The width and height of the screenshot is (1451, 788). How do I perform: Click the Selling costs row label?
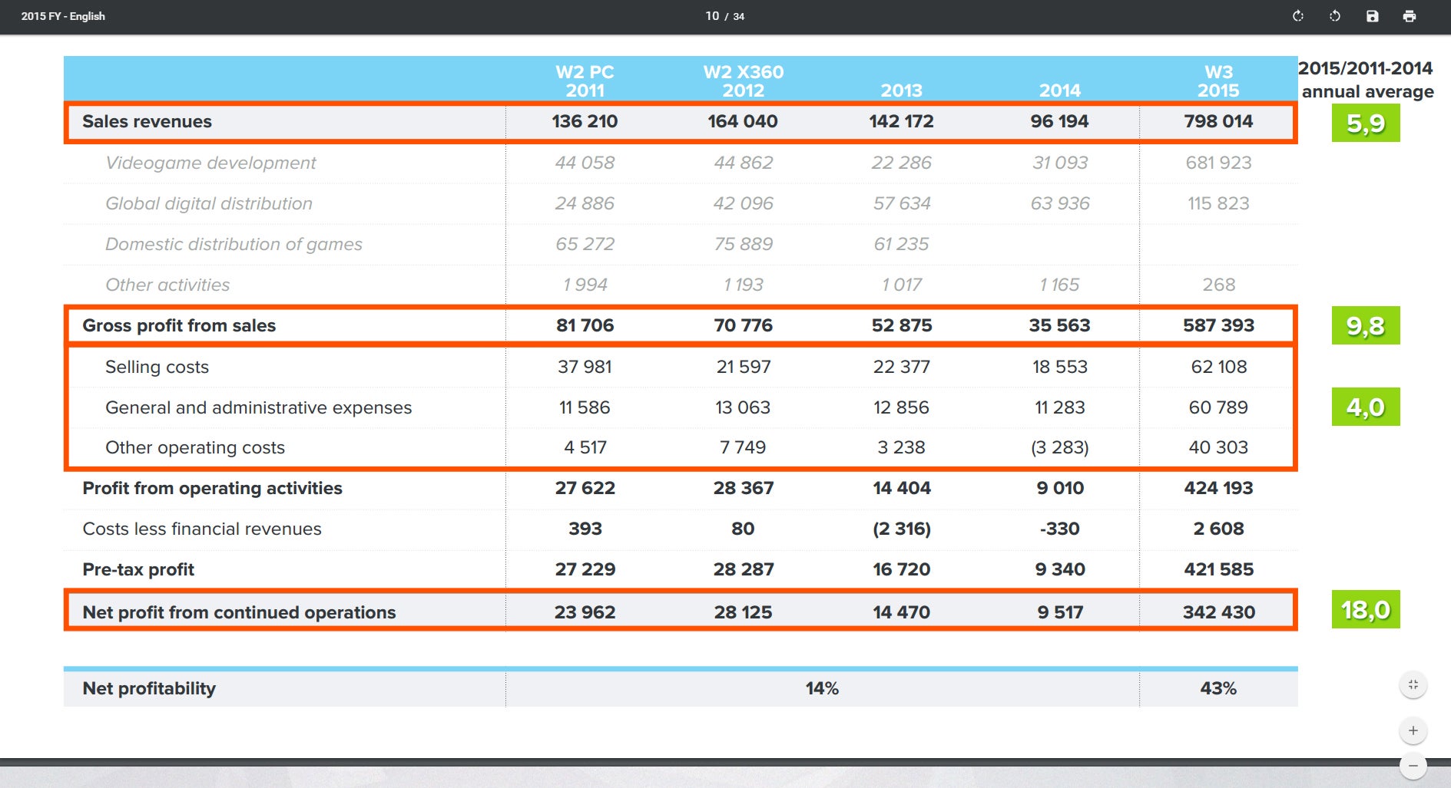(157, 367)
